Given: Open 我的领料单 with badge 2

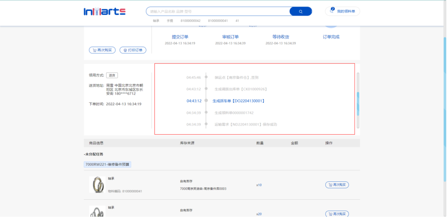Looking at the screenshot, I should click(342, 12).
